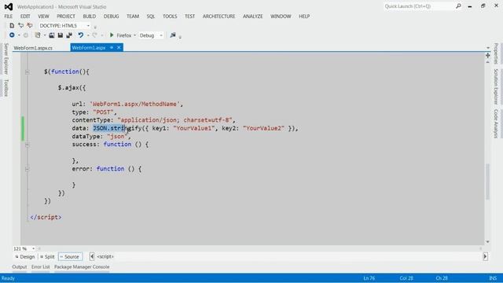This screenshot has width=503, height=283.
Task: Open the Toolbox side panel
Action: (6, 87)
